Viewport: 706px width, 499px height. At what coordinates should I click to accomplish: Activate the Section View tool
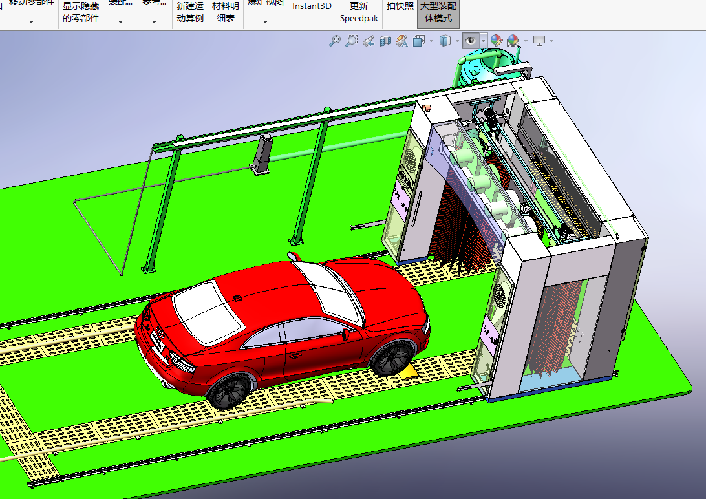pyautogui.click(x=385, y=41)
